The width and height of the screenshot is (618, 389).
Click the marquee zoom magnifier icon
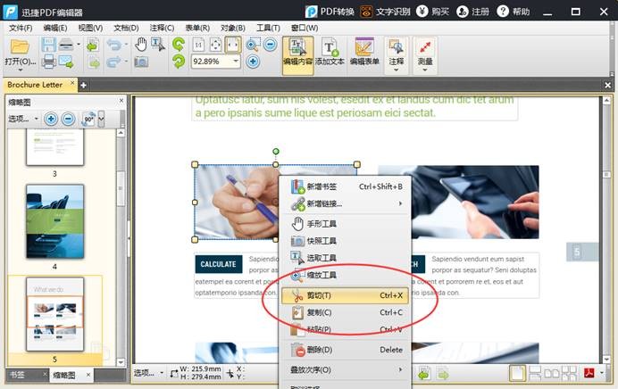[252, 45]
